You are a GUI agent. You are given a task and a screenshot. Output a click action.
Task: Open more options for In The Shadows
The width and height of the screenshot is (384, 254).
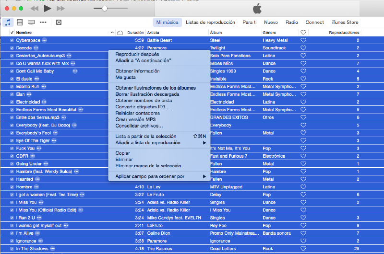pyautogui.click(x=52, y=249)
